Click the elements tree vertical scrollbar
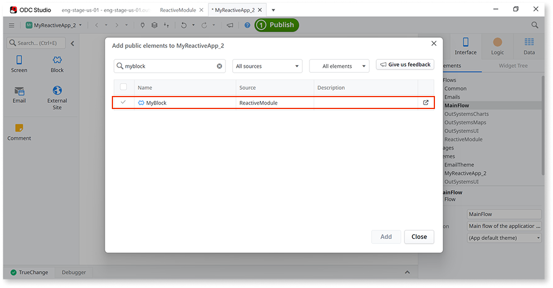Image resolution: width=553 pixels, height=288 pixels. pos(543,125)
